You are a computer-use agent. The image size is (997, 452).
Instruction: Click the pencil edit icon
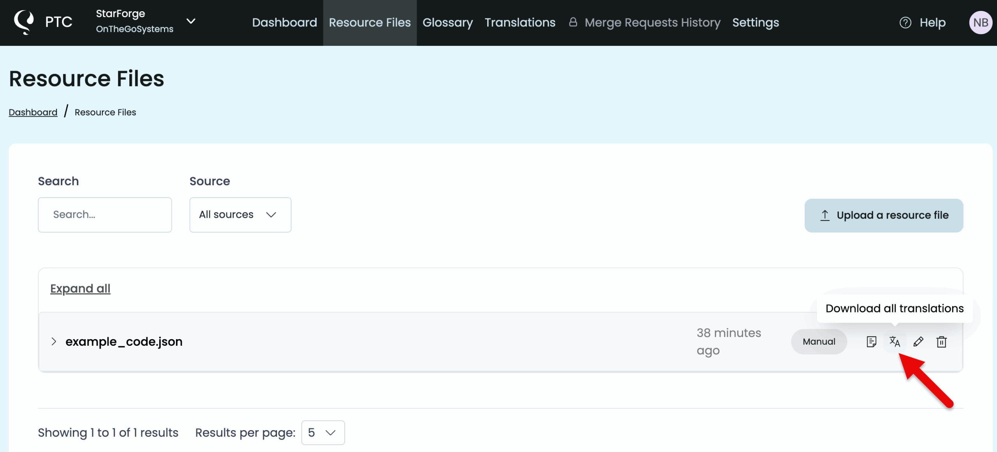918,342
